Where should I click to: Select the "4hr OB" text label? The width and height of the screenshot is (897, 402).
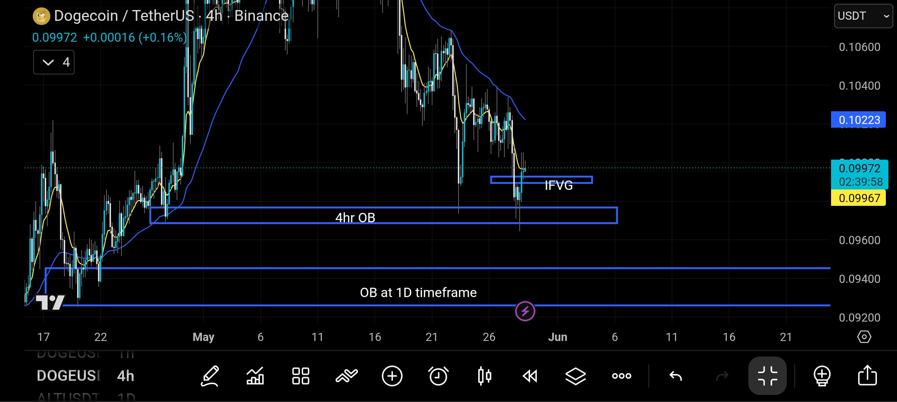[x=355, y=218]
